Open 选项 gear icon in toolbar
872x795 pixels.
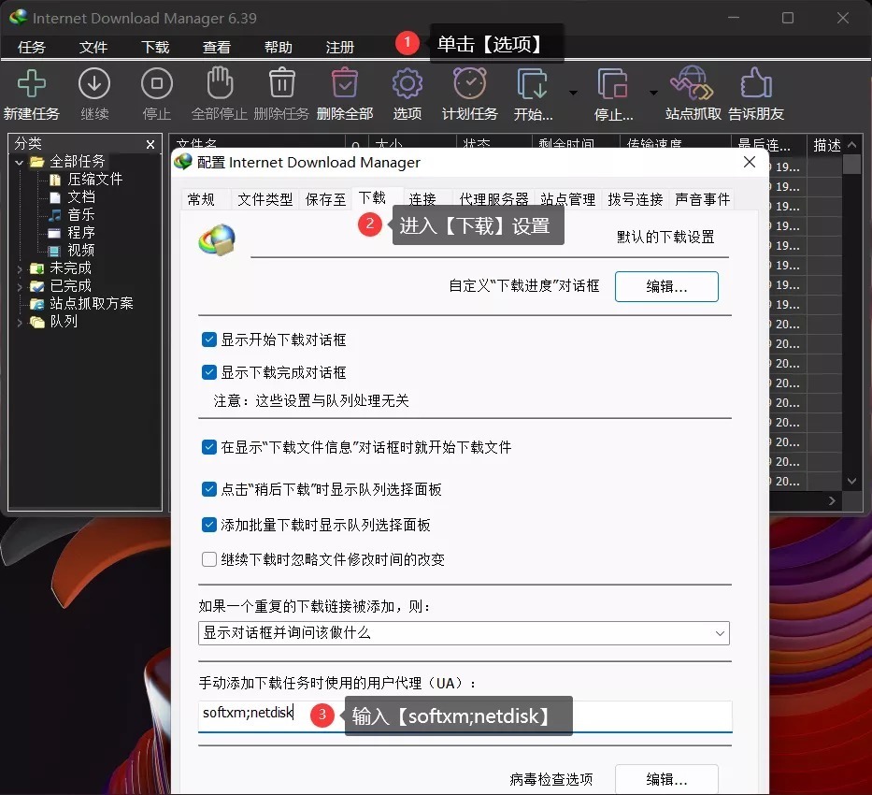(407, 84)
